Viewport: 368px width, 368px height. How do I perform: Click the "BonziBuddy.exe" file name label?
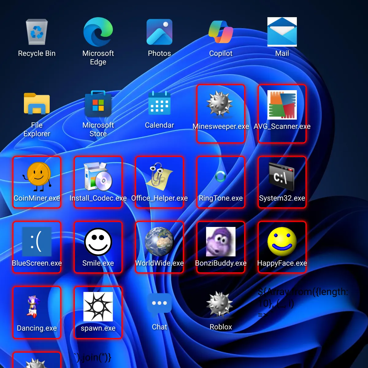pos(221,263)
